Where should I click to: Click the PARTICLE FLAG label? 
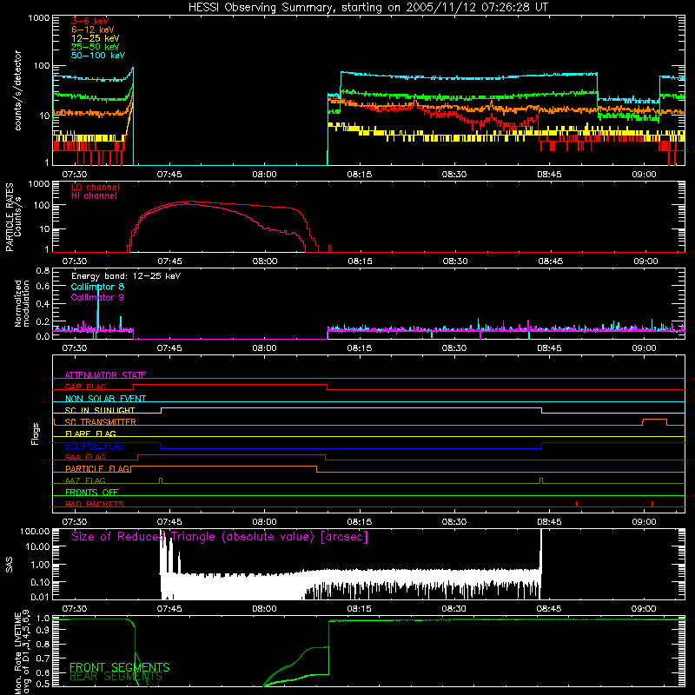pos(97,468)
